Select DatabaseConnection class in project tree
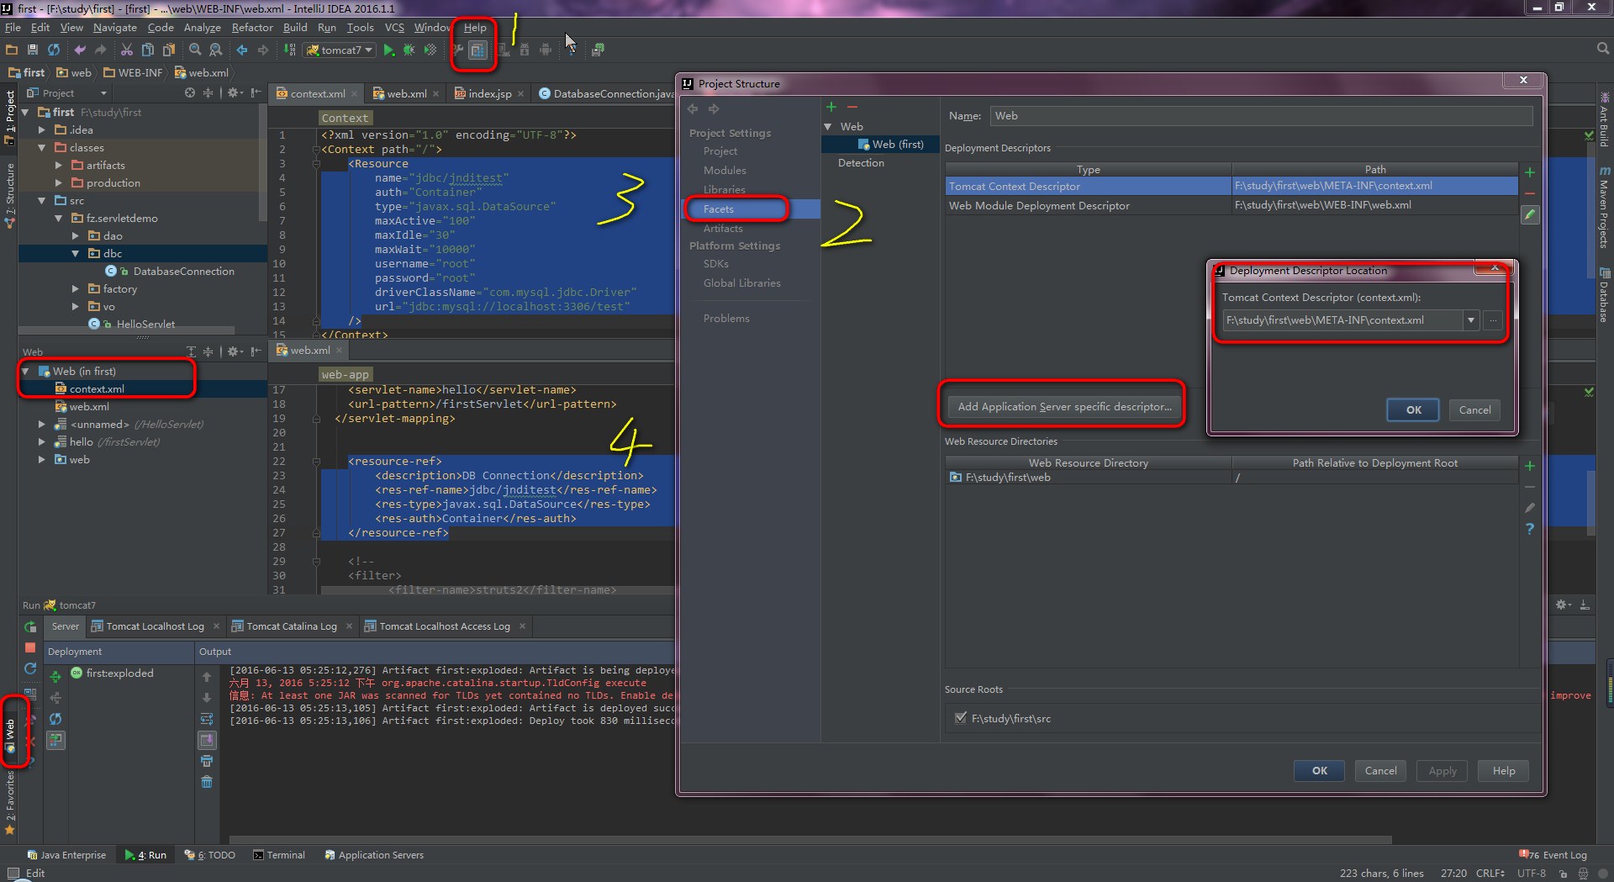The width and height of the screenshot is (1614, 882). pos(183,272)
